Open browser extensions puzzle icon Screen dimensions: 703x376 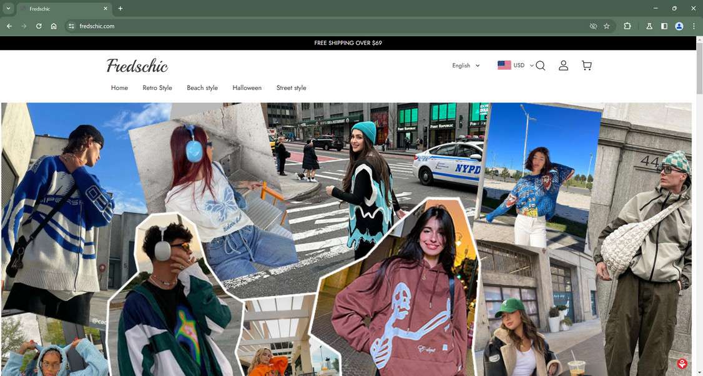pos(627,26)
